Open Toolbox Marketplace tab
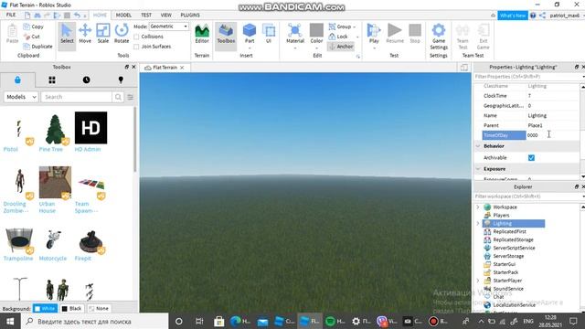 point(17,80)
